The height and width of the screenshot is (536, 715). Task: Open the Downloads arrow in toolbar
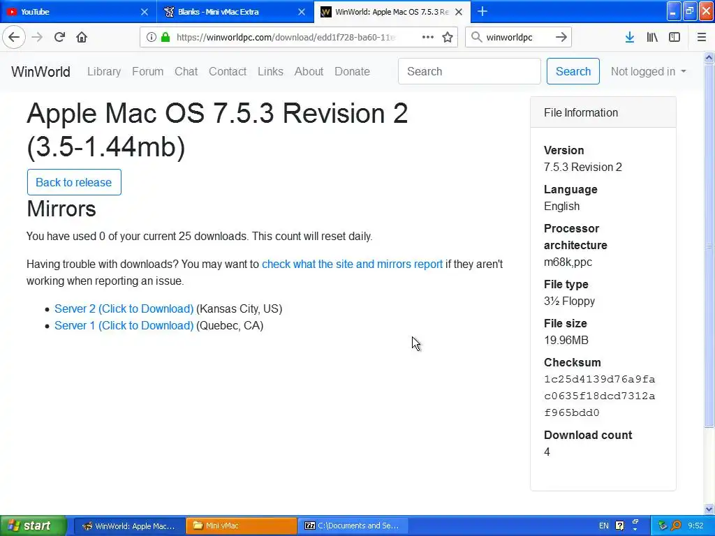point(630,37)
